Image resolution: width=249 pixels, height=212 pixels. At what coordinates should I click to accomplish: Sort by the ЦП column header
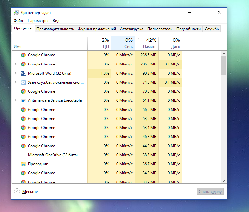99,44
